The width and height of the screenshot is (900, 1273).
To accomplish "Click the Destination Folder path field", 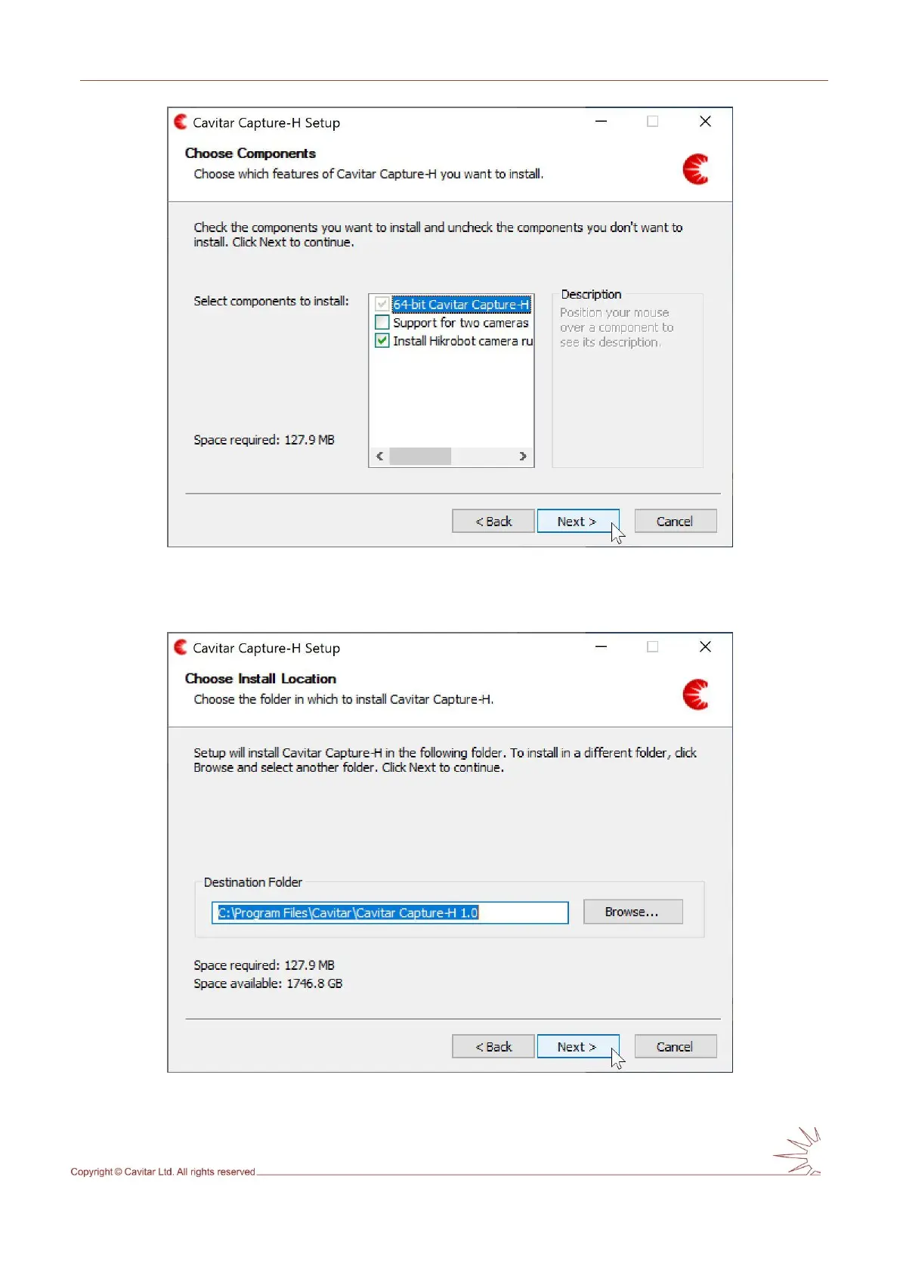I will pos(390,912).
